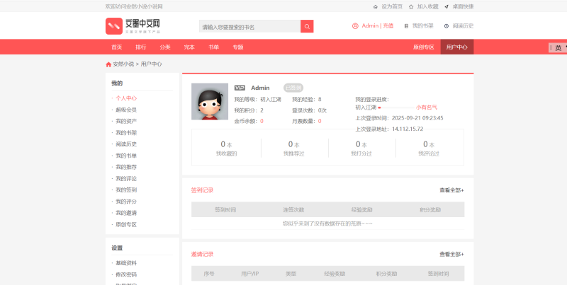This screenshot has width=567, height=285.
Task: Click the Admin username link in header
Action: click(x=370, y=25)
